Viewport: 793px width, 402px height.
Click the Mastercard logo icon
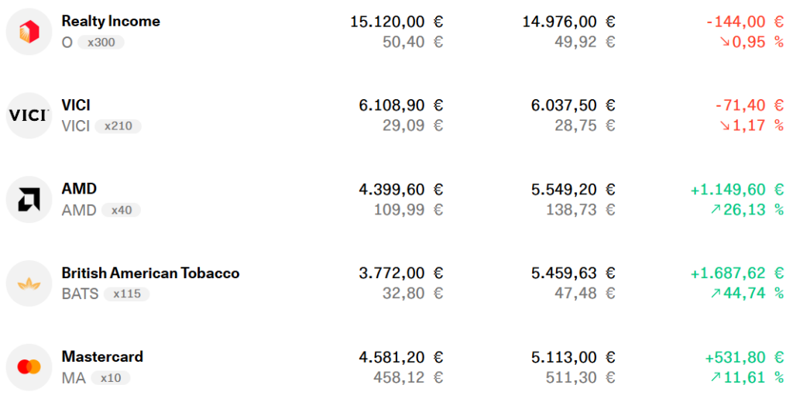click(29, 367)
